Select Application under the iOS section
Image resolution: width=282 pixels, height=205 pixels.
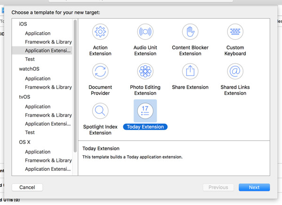click(38, 33)
